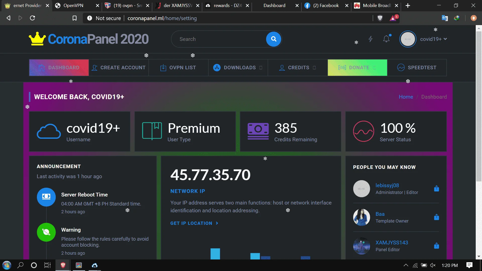Click the muted volume tray icon

(433, 265)
